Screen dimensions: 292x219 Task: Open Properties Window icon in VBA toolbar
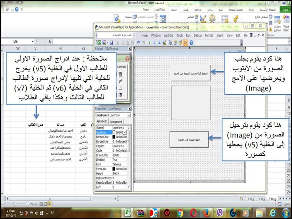pyautogui.click(x=175, y=43)
